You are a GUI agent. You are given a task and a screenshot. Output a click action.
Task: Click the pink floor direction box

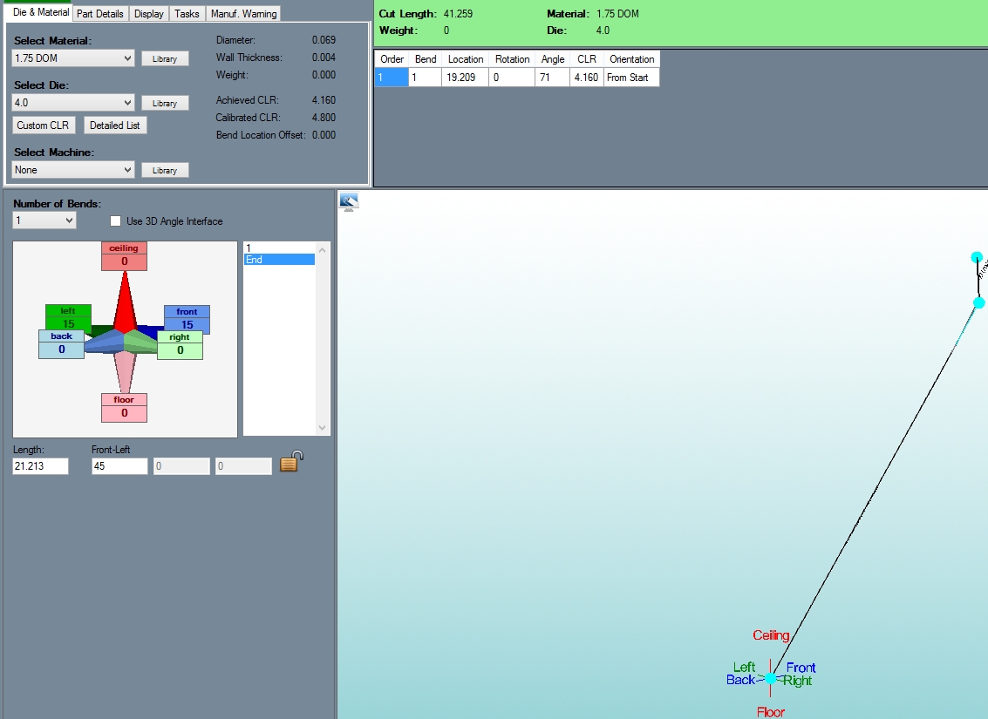coord(124,407)
